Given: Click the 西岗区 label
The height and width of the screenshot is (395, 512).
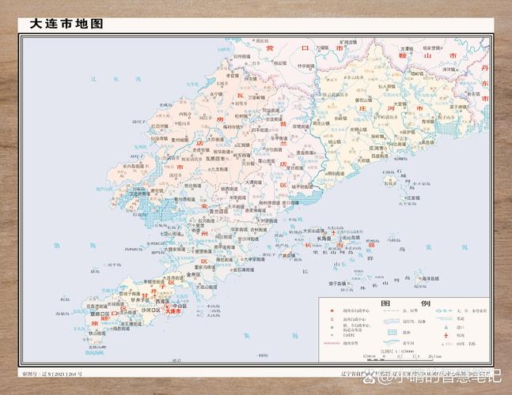Looking at the screenshot, I should click(x=162, y=301).
